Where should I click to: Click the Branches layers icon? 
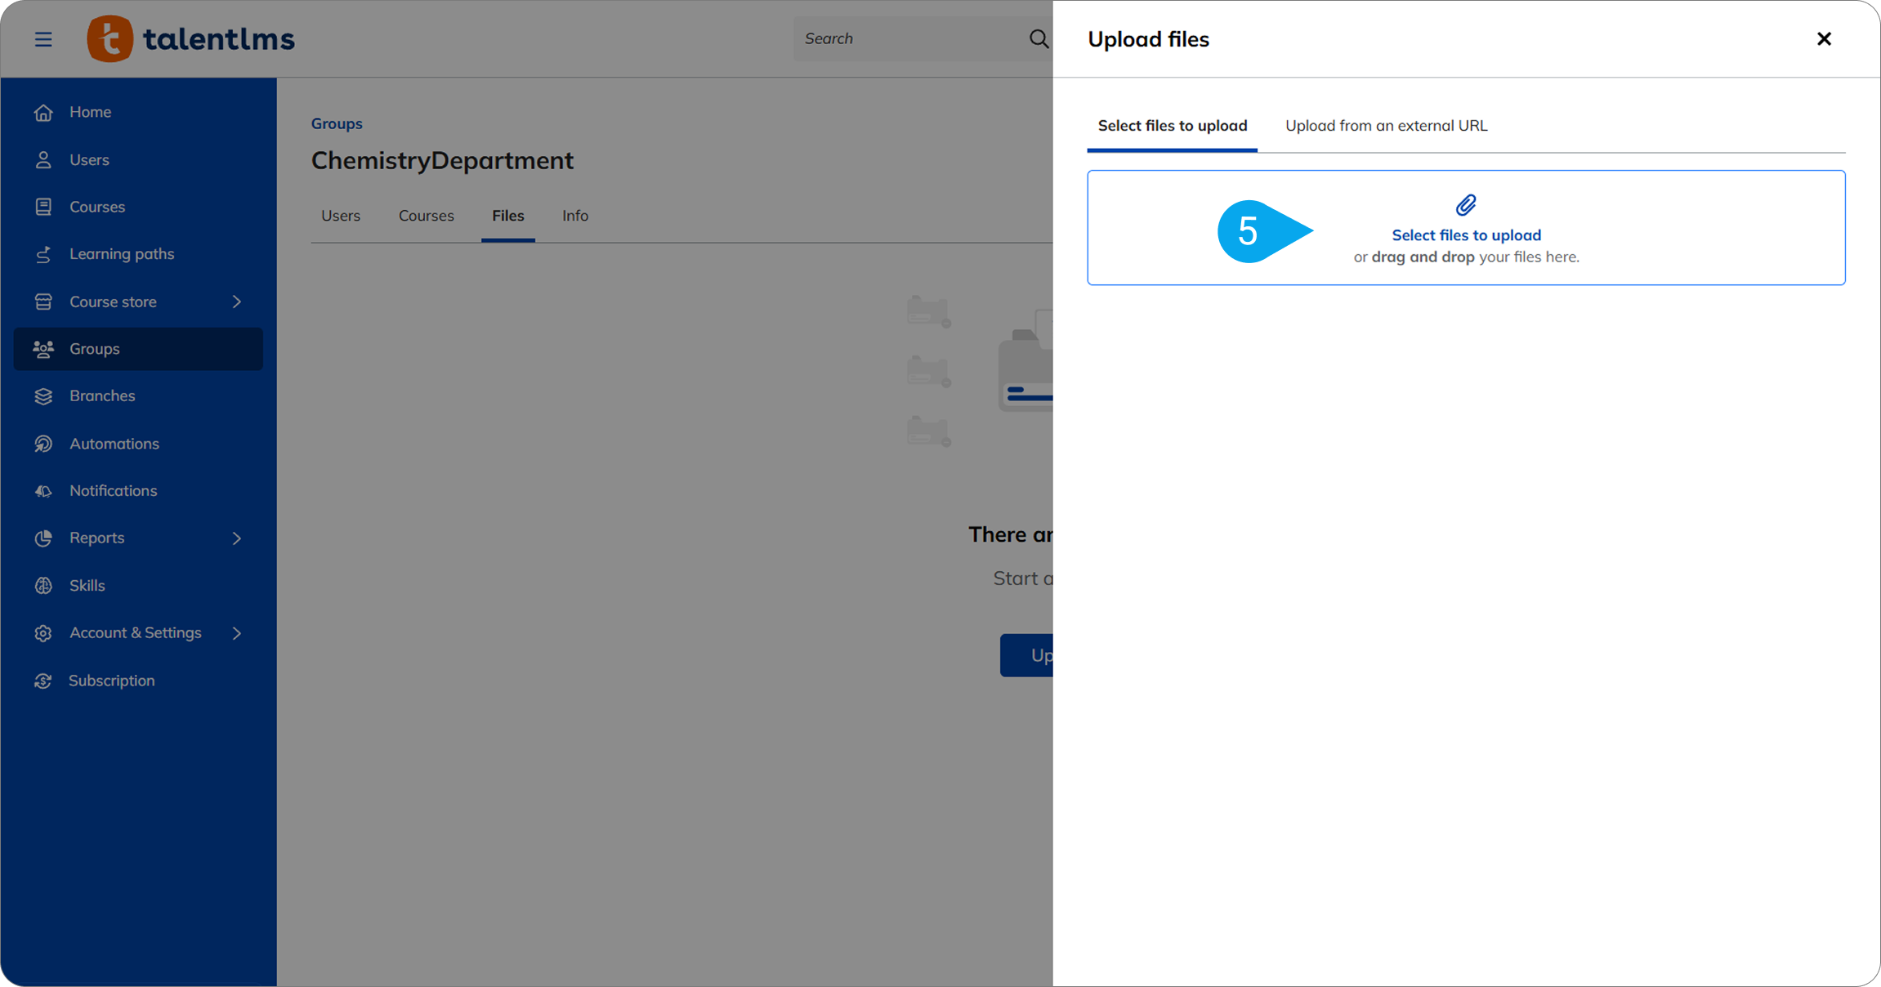pyautogui.click(x=43, y=396)
